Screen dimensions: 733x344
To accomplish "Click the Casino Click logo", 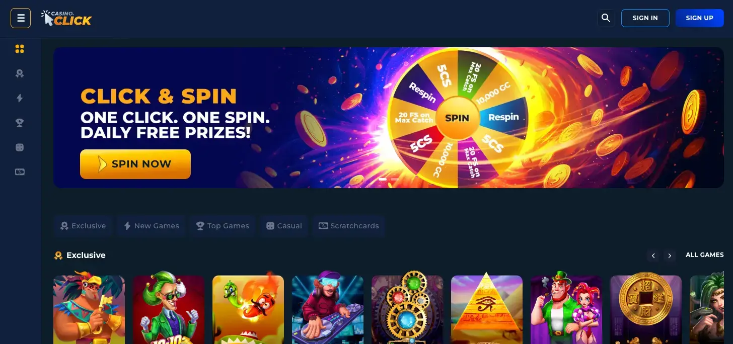I will click(x=66, y=18).
